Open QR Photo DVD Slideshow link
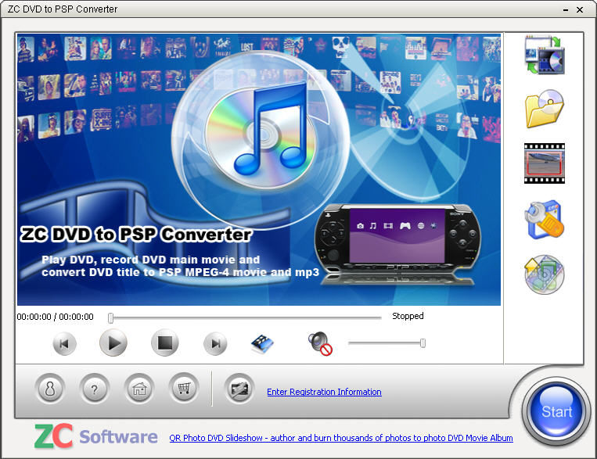Screen dimensions: 597x459 coord(341,438)
